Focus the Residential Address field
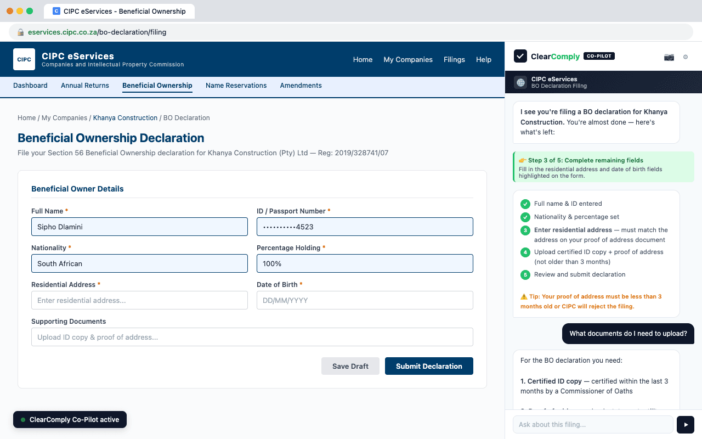Image resolution: width=702 pixels, height=439 pixels. (139, 300)
